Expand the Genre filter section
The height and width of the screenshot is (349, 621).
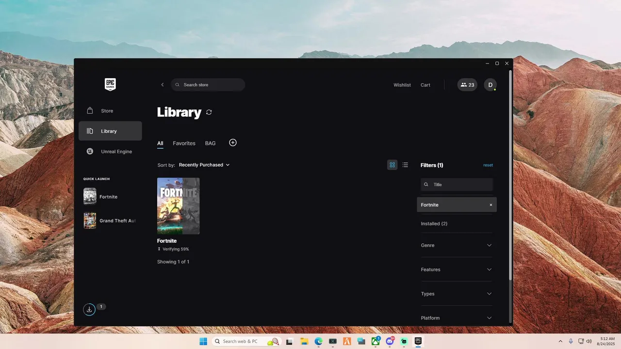pyautogui.click(x=457, y=245)
